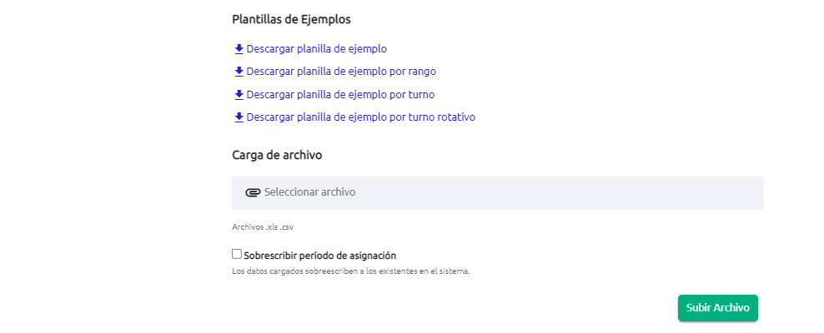Click the green 'Subir Archivo' button
The image size is (824, 333).
[x=718, y=308]
